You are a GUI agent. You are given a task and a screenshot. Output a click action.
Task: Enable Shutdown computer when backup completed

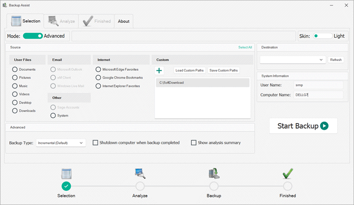point(95,143)
